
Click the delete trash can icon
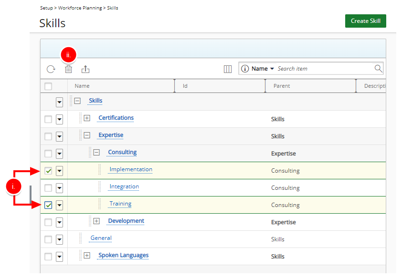coord(68,69)
